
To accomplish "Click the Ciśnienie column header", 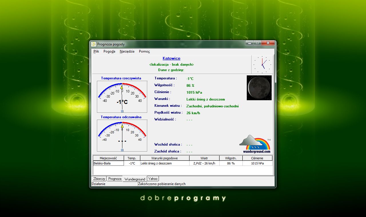I will pyautogui.click(x=257, y=158).
